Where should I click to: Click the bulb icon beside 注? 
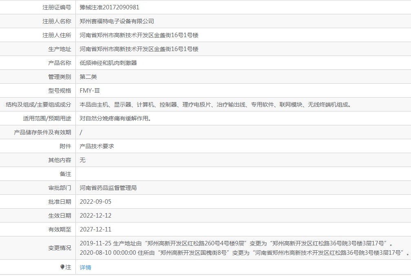[62, 267]
